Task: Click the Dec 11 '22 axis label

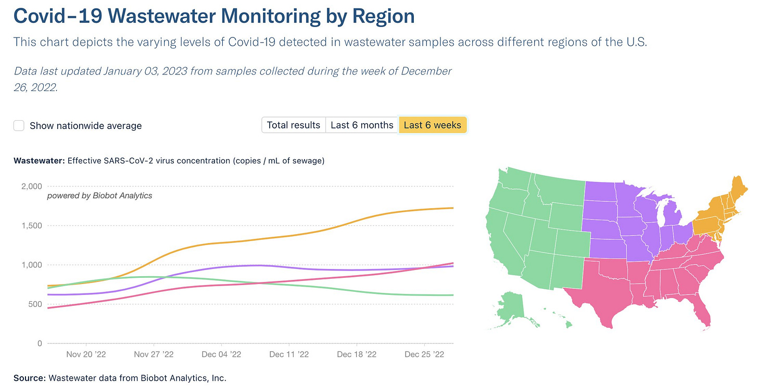Action: click(289, 354)
